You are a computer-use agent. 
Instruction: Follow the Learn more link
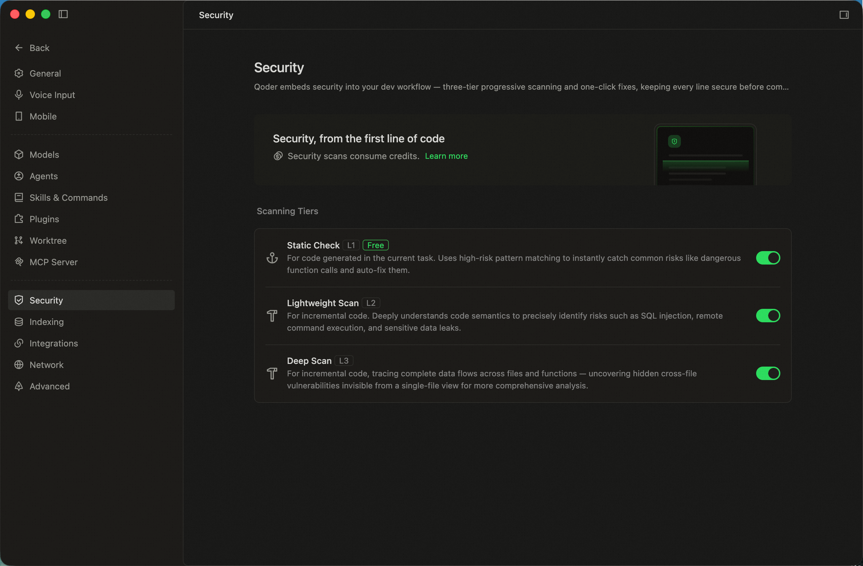(446, 156)
